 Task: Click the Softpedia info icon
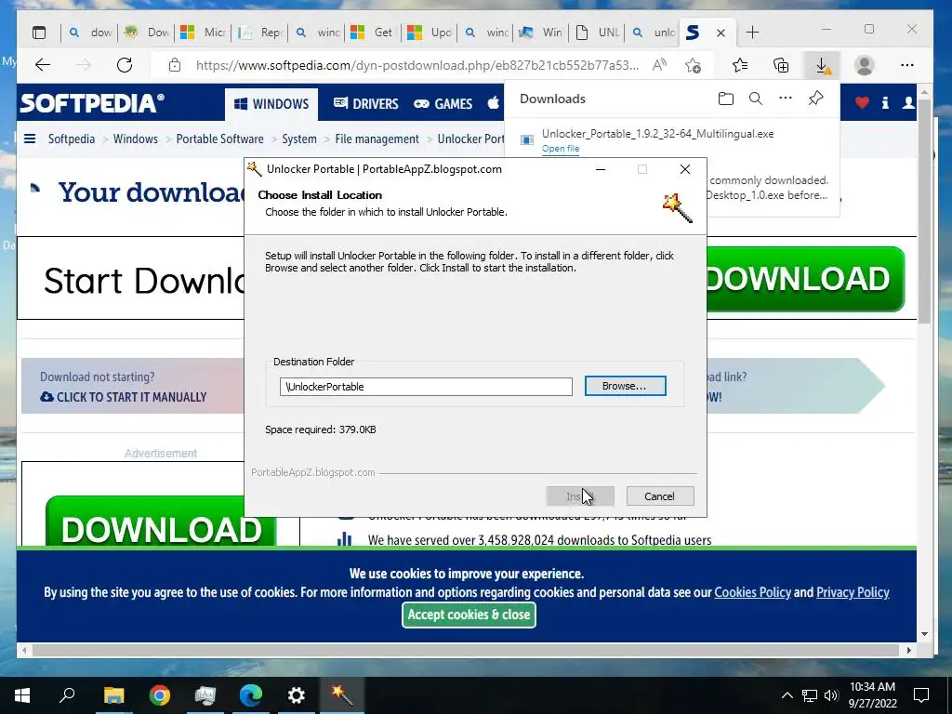(x=885, y=102)
